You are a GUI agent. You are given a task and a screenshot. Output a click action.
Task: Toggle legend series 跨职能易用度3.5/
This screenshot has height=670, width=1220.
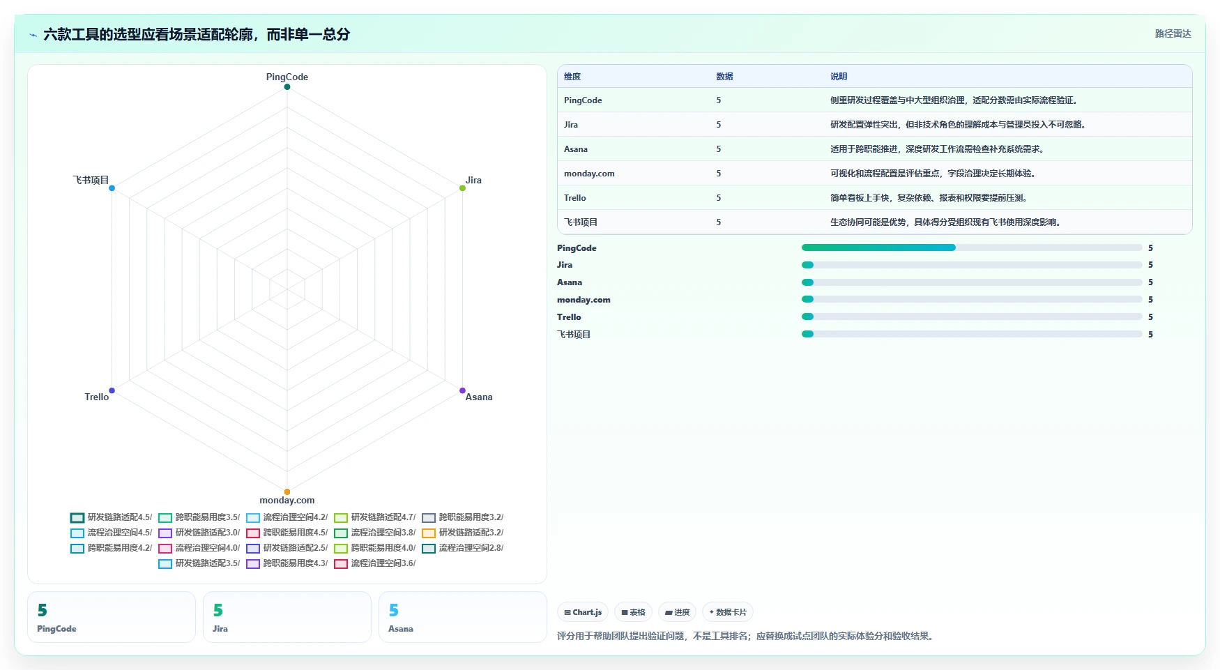tap(199, 517)
